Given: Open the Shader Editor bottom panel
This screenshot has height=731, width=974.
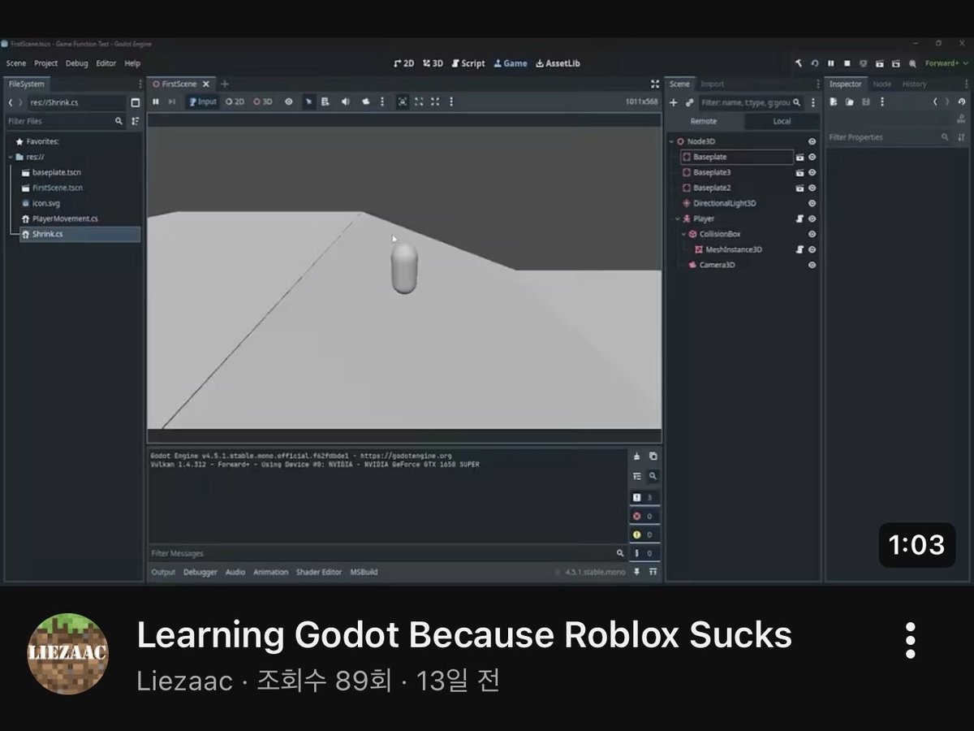Looking at the screenshot, I should (x=319, y=572).
